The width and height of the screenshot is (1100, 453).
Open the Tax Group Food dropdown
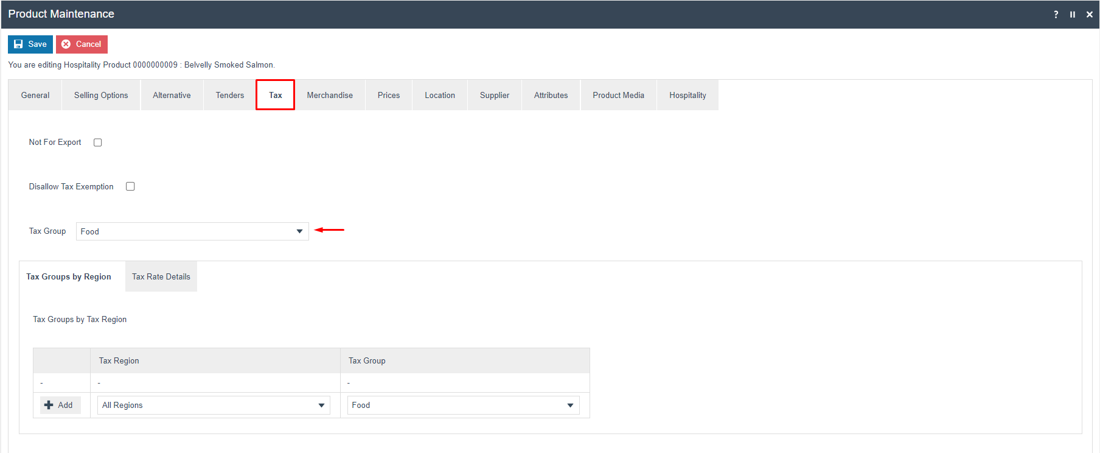192,231
